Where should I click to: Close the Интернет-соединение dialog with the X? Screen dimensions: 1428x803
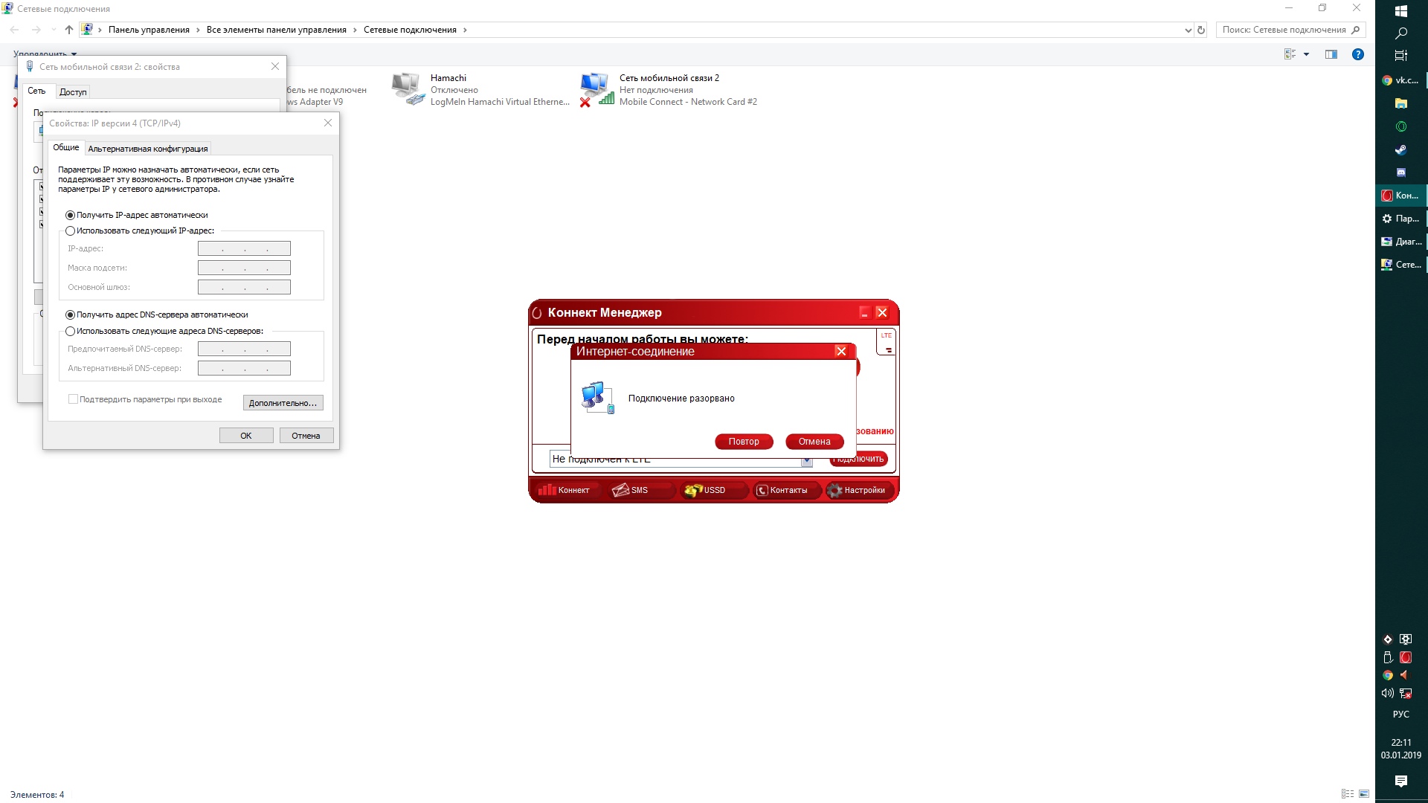point(841,352)
